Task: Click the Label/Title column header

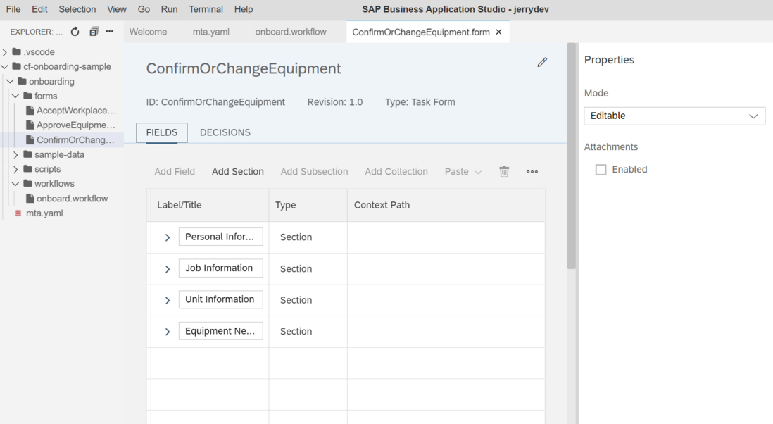Action: (180, 205)
